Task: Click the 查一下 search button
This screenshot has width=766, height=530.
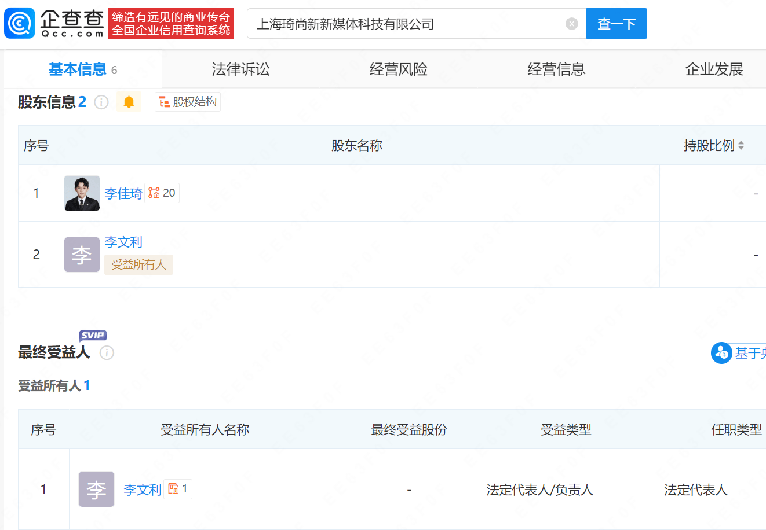Action: [616, 24]
